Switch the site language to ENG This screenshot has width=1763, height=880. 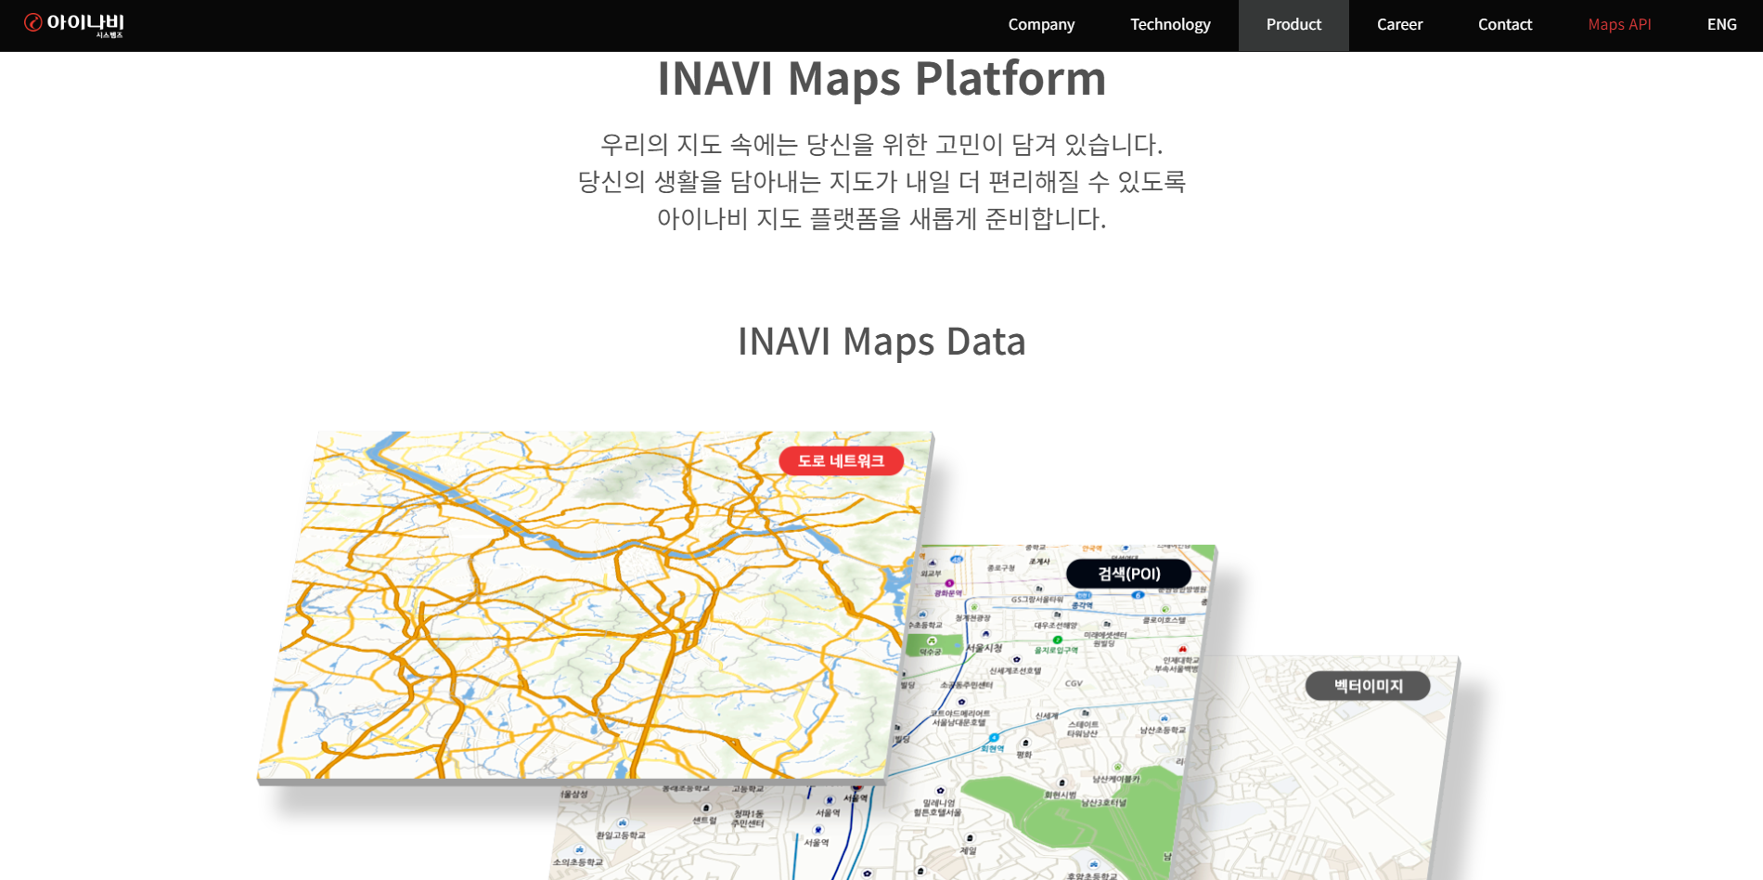[1721, 25]
